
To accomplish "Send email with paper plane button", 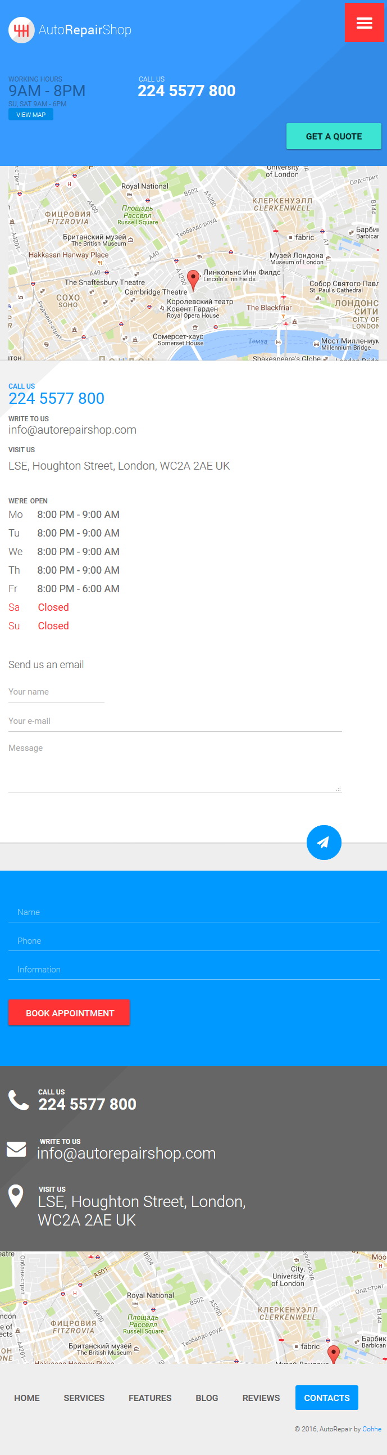I will click(324, 842).
